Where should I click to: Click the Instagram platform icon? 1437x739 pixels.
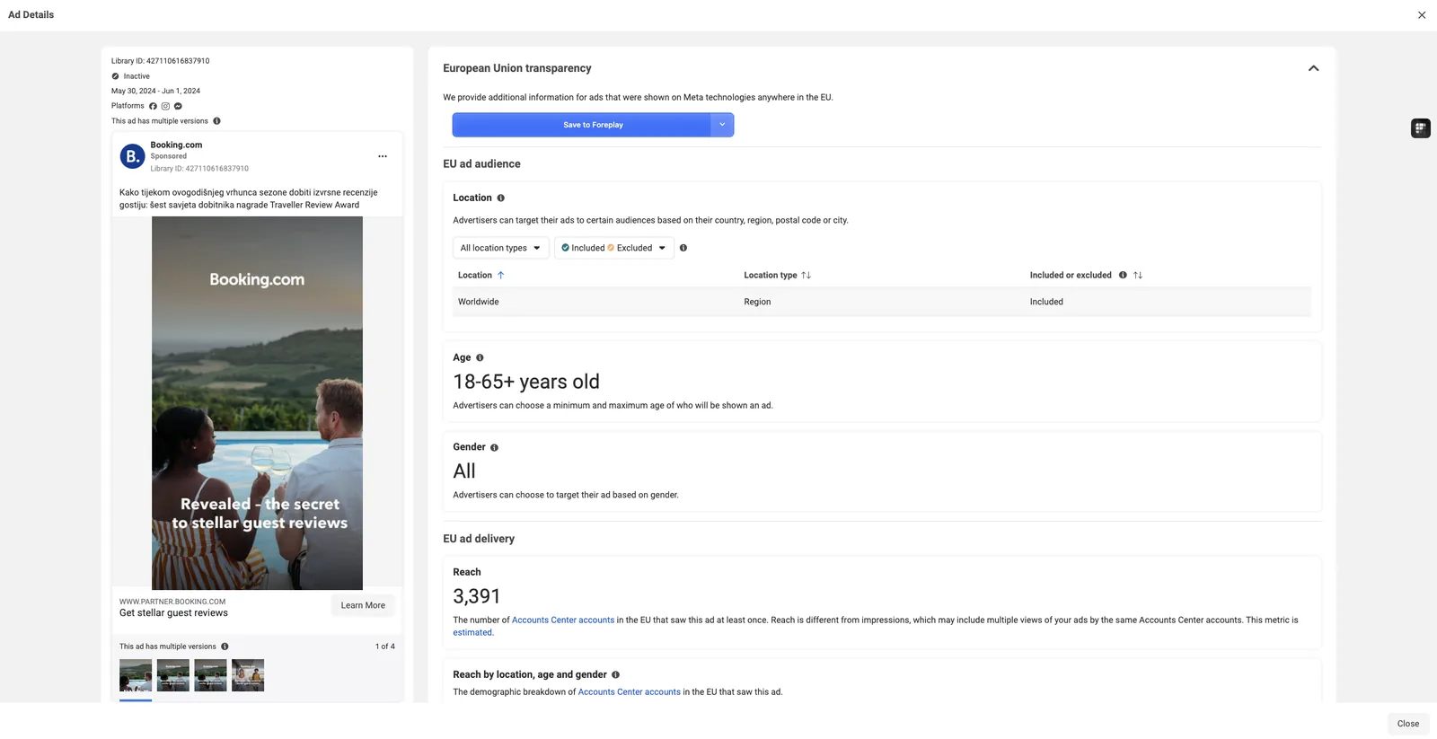pos(165,106)
